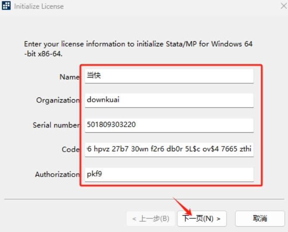This screenshot has width=288, height=232.
Task: Place cursor in the Code field
Action: 169,150
